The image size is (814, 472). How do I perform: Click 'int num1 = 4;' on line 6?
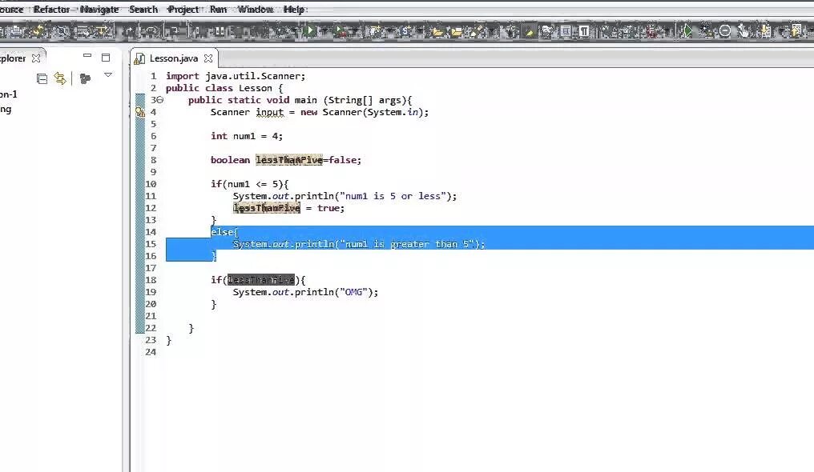[x=247, y=136]
